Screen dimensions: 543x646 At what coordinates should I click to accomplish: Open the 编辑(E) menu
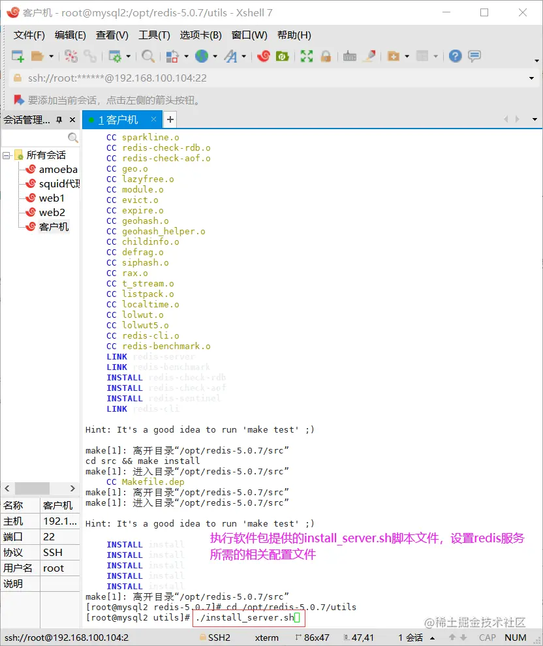click(x=70, y=35)
